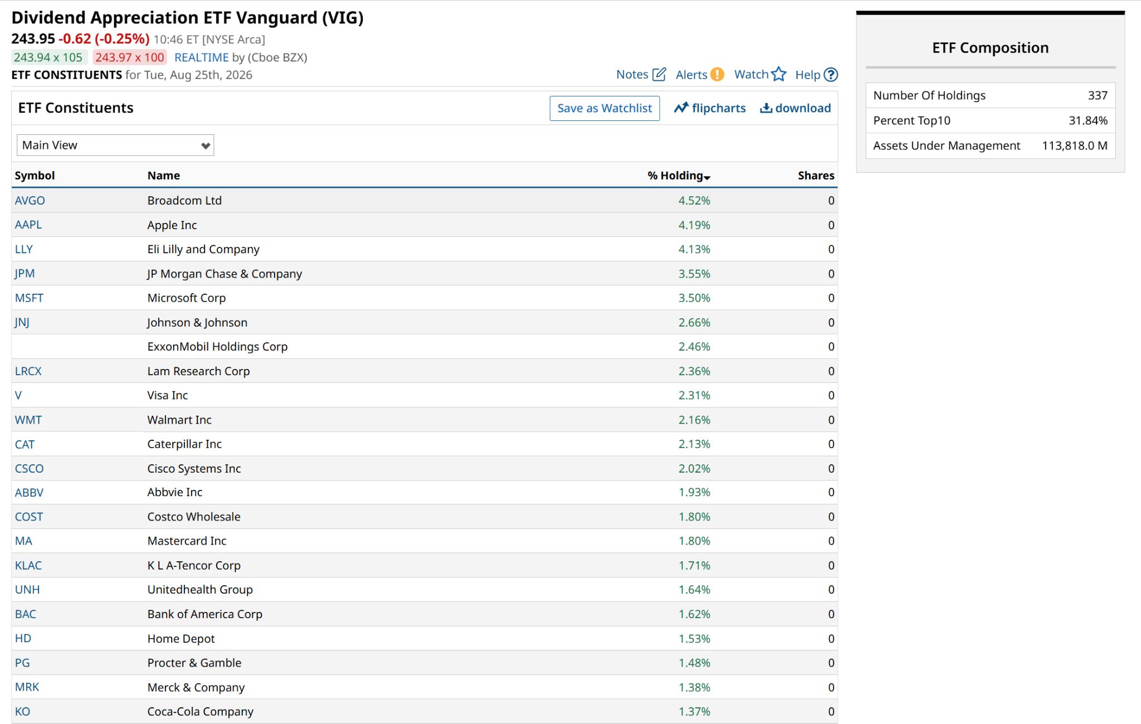
Task: Sort by the Symbol column header
Action: 35,176
